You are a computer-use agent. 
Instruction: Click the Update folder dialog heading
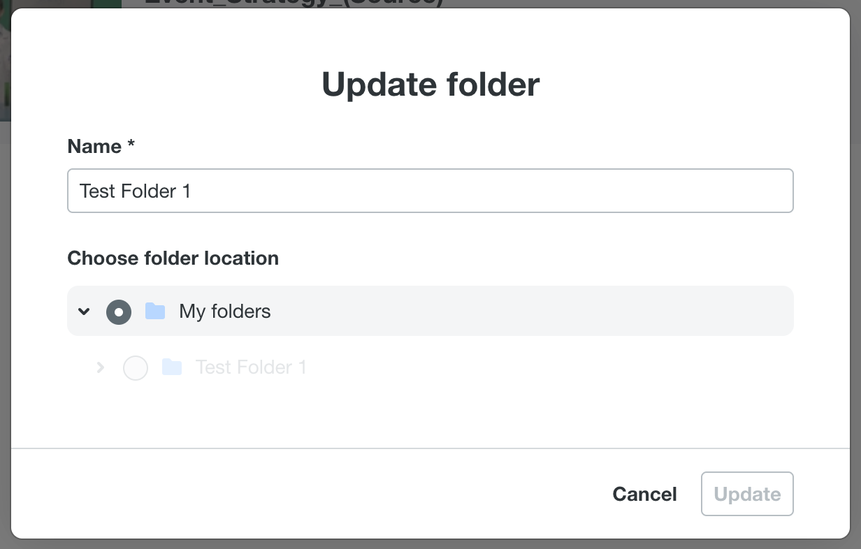point(430,85)
